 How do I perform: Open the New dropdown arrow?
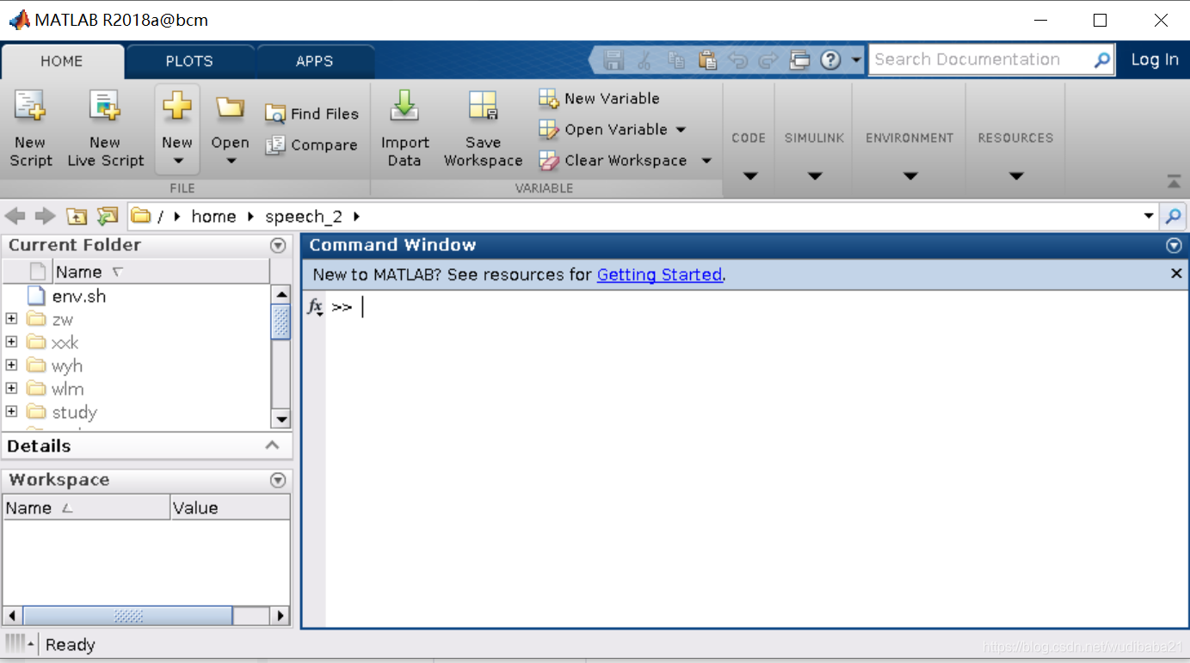[x=178, y=161]
